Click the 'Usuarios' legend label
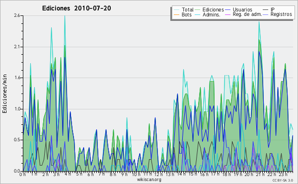 [x=242, y=9]
